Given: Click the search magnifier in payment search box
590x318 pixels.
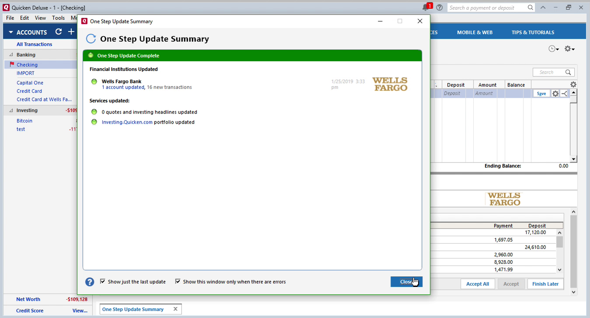Looking at the screenshot, I should pyautogui.click(x=531, y=7).
